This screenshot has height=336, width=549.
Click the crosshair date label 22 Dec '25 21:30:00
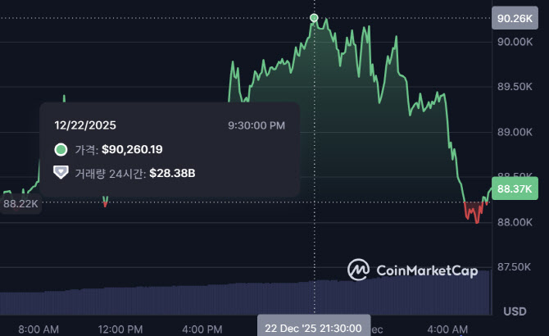313,327
